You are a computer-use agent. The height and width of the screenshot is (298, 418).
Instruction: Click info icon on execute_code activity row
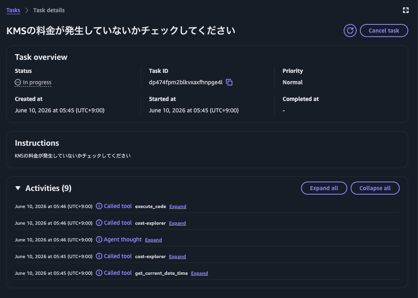[x=99, y=206]
